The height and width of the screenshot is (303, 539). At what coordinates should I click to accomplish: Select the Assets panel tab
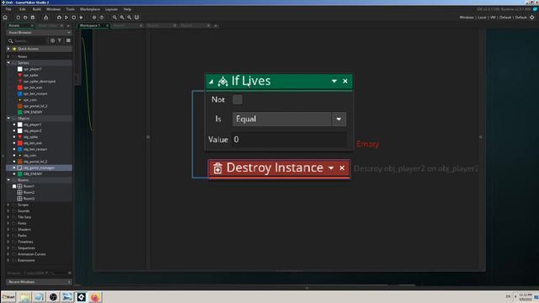pos(14,25)
